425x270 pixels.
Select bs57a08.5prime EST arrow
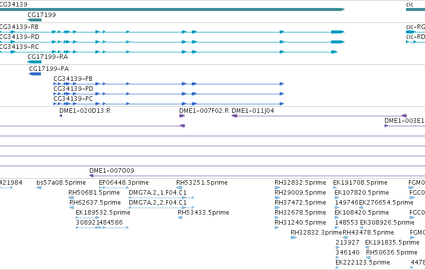(39, 188)
